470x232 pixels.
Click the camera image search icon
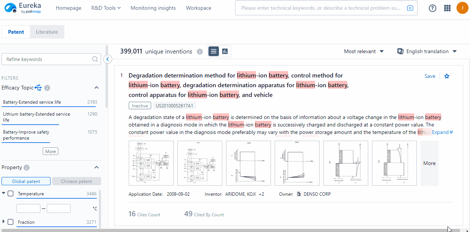coord(410,8)
